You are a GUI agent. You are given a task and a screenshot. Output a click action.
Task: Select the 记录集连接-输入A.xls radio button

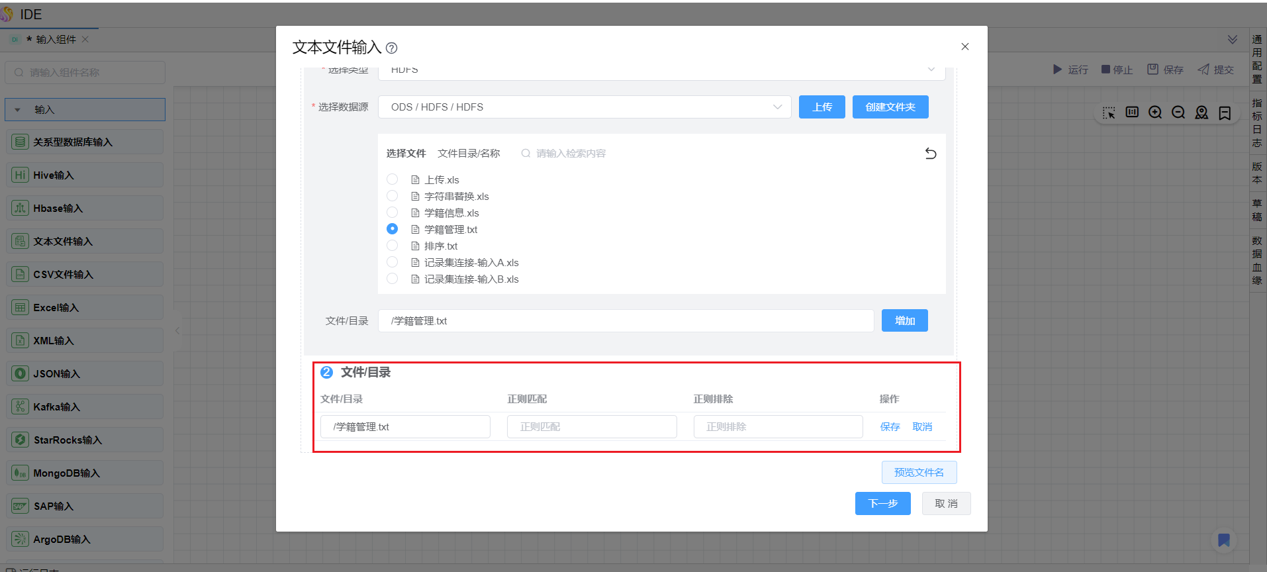(x=393, y=262)
